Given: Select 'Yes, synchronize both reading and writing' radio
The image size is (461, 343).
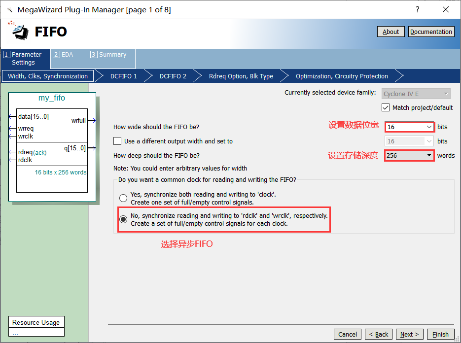Looking at the screenshot, I should pyautogui.click(x=123, y=198).
